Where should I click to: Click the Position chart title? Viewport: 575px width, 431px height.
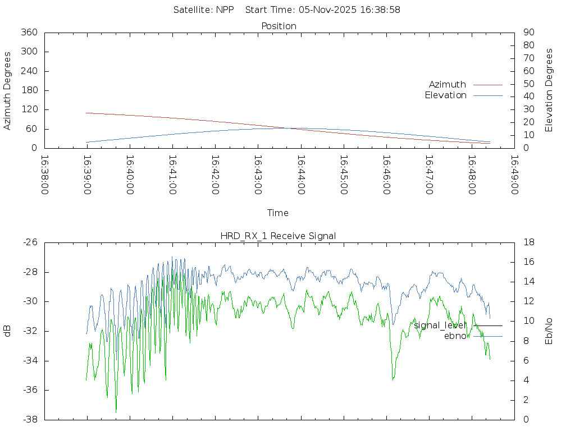coord(279,26)
